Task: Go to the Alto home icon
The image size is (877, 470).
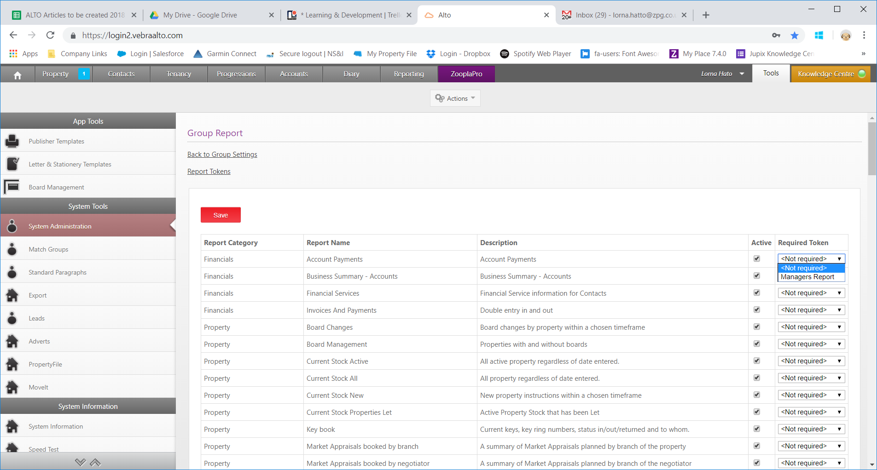Action: [17, 75]
